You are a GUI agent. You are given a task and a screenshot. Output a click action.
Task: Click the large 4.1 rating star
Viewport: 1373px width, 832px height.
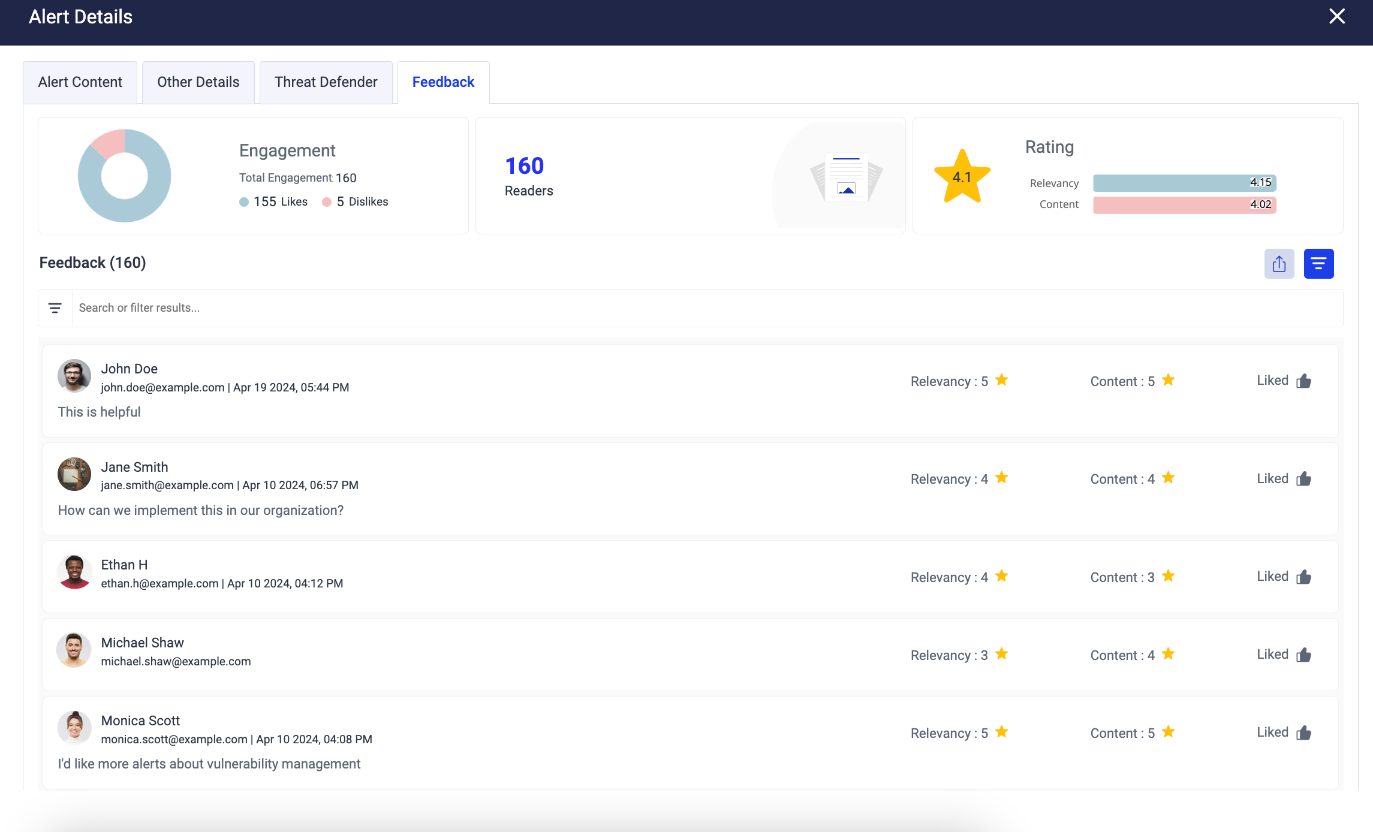tap(962, 177)
